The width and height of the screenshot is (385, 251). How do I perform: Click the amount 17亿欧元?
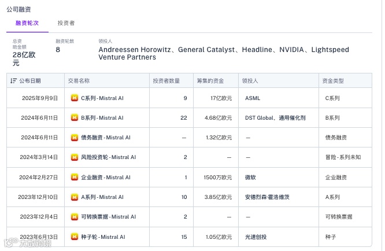(x=221, y=98)
